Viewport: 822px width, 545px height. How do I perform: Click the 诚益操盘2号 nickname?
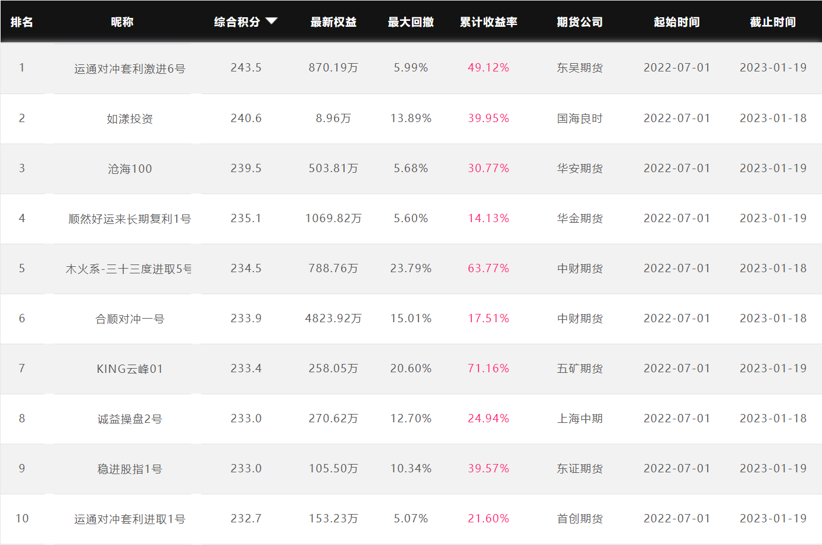tap(130, 419)
